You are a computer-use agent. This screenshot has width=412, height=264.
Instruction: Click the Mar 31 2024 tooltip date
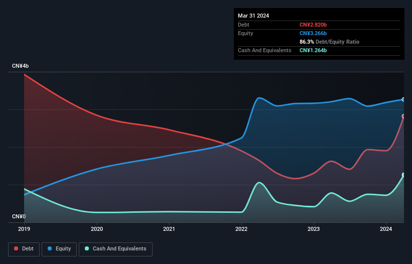(253, 16)
